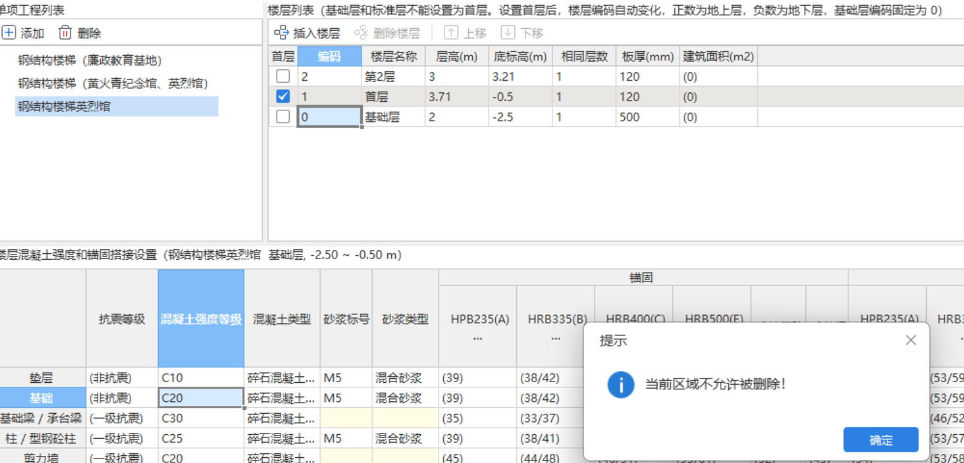This screenshot has width=964, height=463.
Task: Click the 编码 cell with value 0
Action: click(x=329, y=117)
